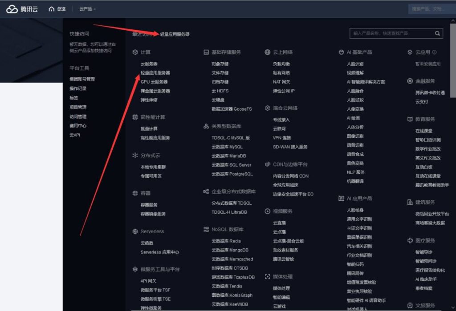Click the info icon beside 云应用
The width and height of the screenshot is (456, 311).
pyautogui.click(x=434, y=52)
